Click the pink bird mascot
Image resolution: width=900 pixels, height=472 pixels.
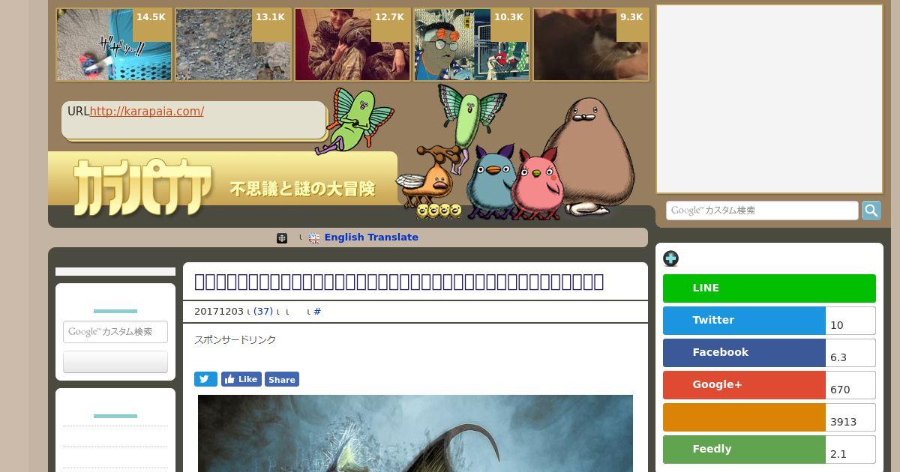537,182
